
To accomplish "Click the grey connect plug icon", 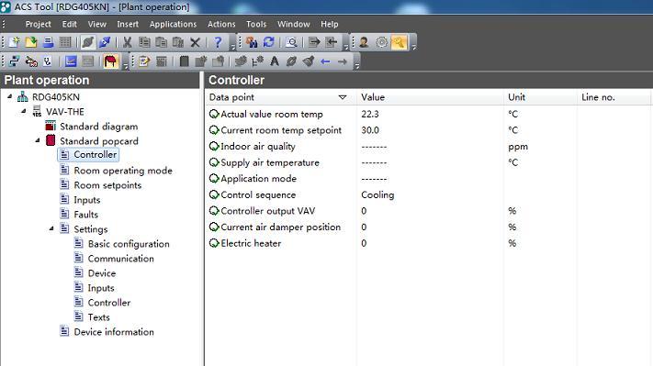I will coord(88,42).
